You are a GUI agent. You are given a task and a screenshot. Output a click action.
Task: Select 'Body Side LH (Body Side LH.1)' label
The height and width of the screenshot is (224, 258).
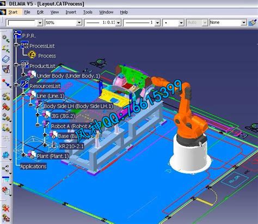click(78, 106)
